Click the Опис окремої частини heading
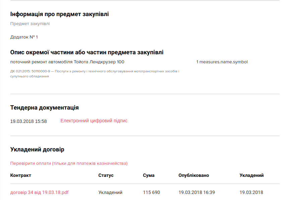 pos(87,52)
